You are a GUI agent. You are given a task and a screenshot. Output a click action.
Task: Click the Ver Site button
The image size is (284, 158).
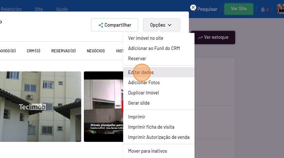238,9
